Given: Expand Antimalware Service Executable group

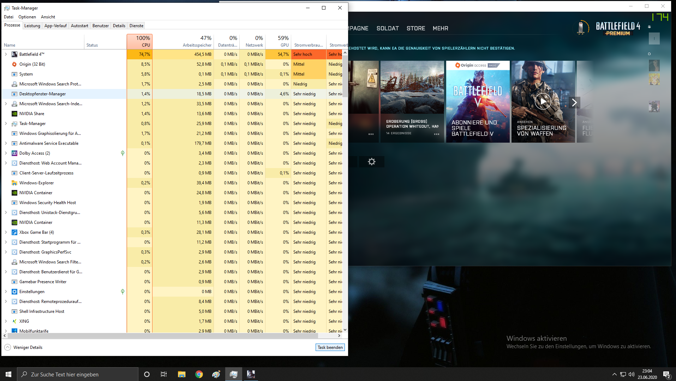Looking at the screenshot, I should point(6,143).
